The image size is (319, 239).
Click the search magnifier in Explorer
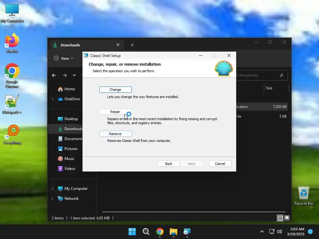pos(282,75)
